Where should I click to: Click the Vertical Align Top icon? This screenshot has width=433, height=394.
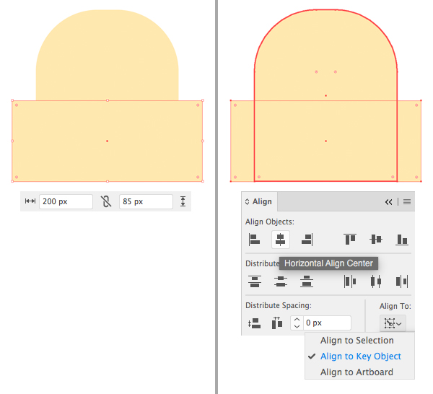click(x=350, y=239)
